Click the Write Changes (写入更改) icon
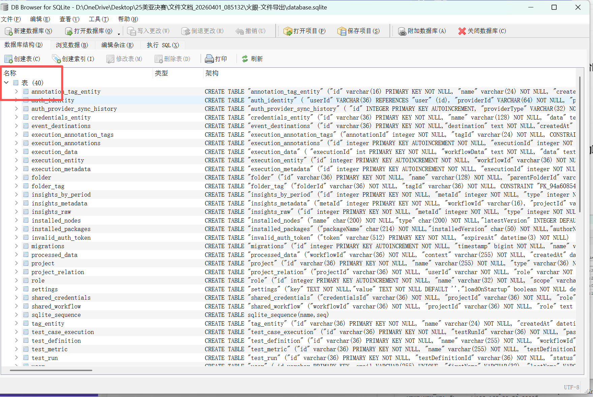 click(131, 31)
